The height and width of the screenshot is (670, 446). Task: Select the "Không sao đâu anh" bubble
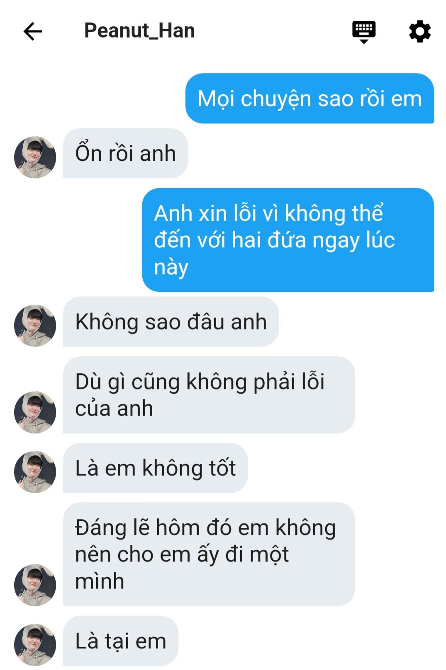(171, 322)
